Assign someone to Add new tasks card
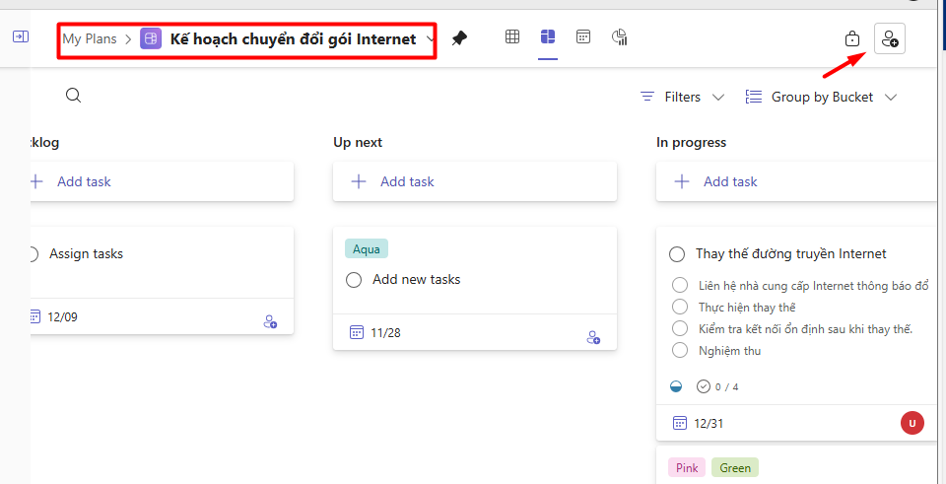 [x=593, y=337]
